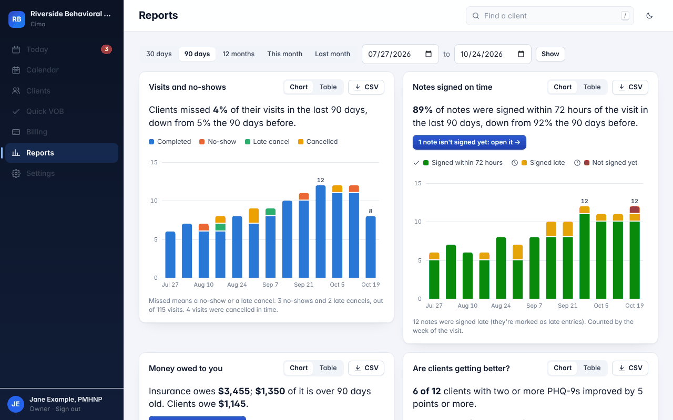Viewport: 673px width, 420px height.
Task: Click the slash shortcut key hint in search
Action: click(x=625, y=16)
